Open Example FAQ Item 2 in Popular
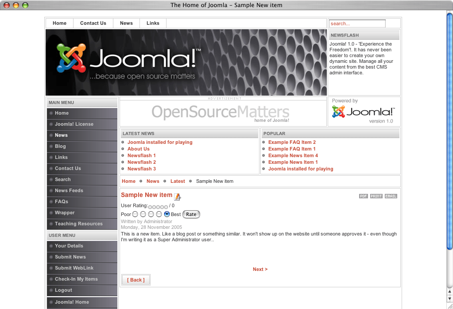This screenshot has height=309, width=453. (x=292, y=142)
